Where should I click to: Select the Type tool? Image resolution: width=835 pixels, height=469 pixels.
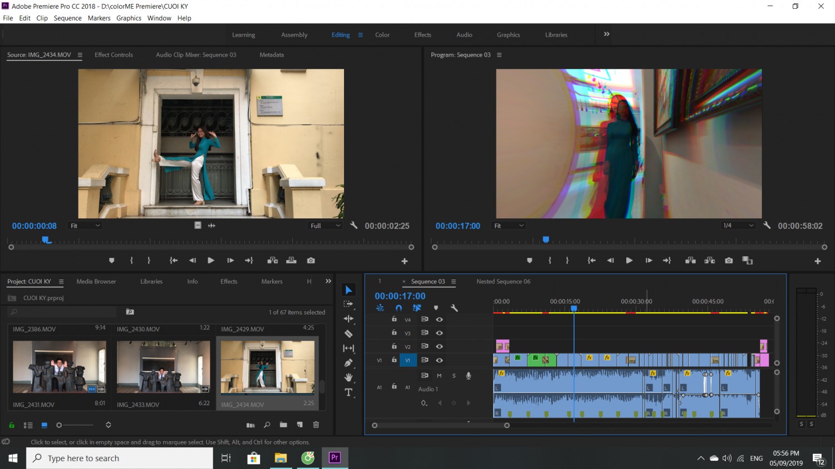pyautogui.click(x=348, y=392)
